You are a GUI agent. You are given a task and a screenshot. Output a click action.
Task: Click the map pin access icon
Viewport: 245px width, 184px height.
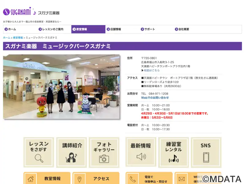pyautogui.click(x=80, y=179)
